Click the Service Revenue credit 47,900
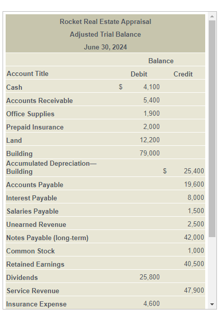The image size is (220, 310). click(194, 290)
